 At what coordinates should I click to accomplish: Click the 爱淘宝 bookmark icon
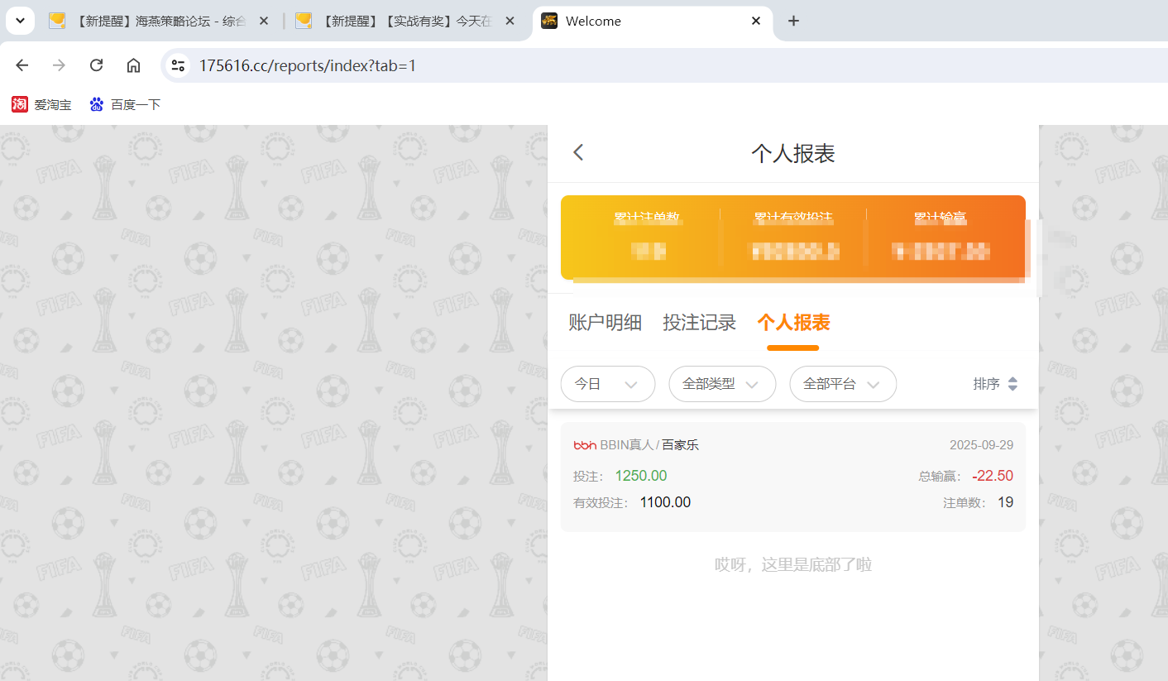tap(18, 103)
